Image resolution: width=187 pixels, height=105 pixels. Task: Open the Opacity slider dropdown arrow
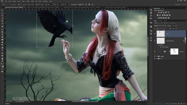tap(176, 26)
